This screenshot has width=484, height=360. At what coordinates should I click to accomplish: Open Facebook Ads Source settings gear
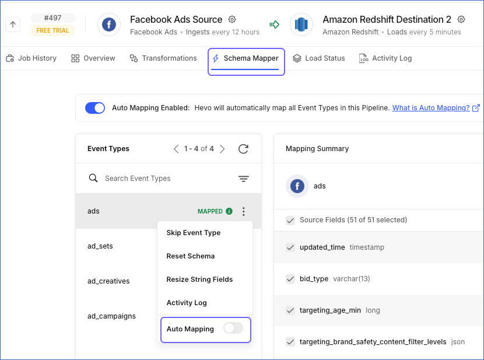(x=232, y=19)
